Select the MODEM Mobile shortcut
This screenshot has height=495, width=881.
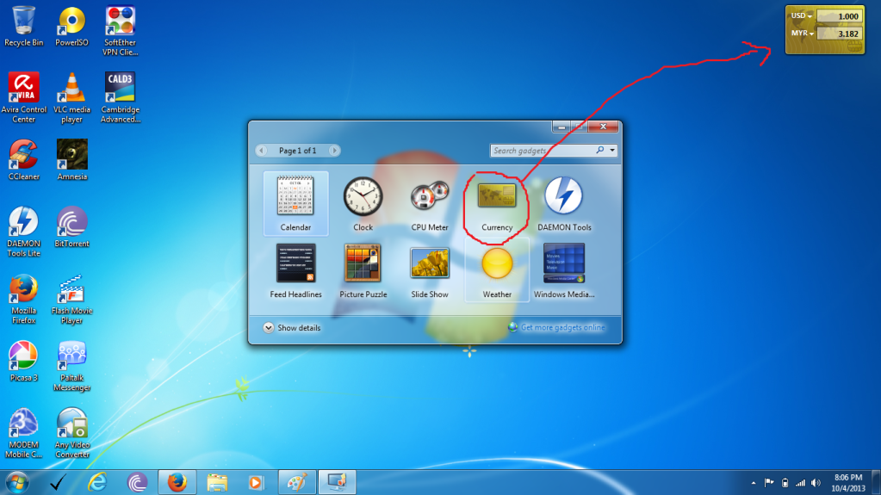click(23, 433)
